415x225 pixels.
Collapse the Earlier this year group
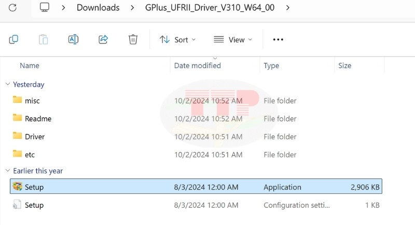8,171
